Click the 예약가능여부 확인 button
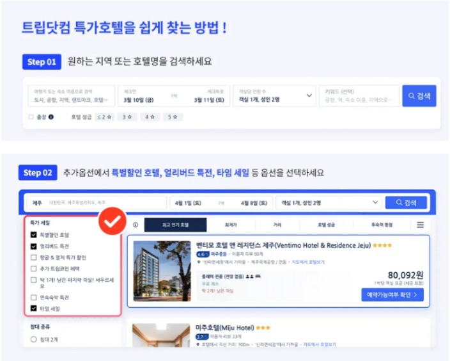The width and height of the screenshot is (450, 361). tap(392, 295)
